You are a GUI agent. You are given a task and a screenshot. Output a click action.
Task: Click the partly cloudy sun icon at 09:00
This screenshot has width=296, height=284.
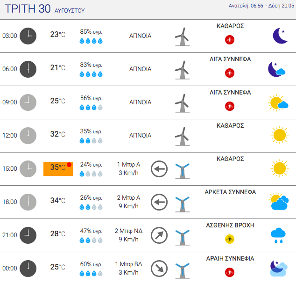point(278,103)
